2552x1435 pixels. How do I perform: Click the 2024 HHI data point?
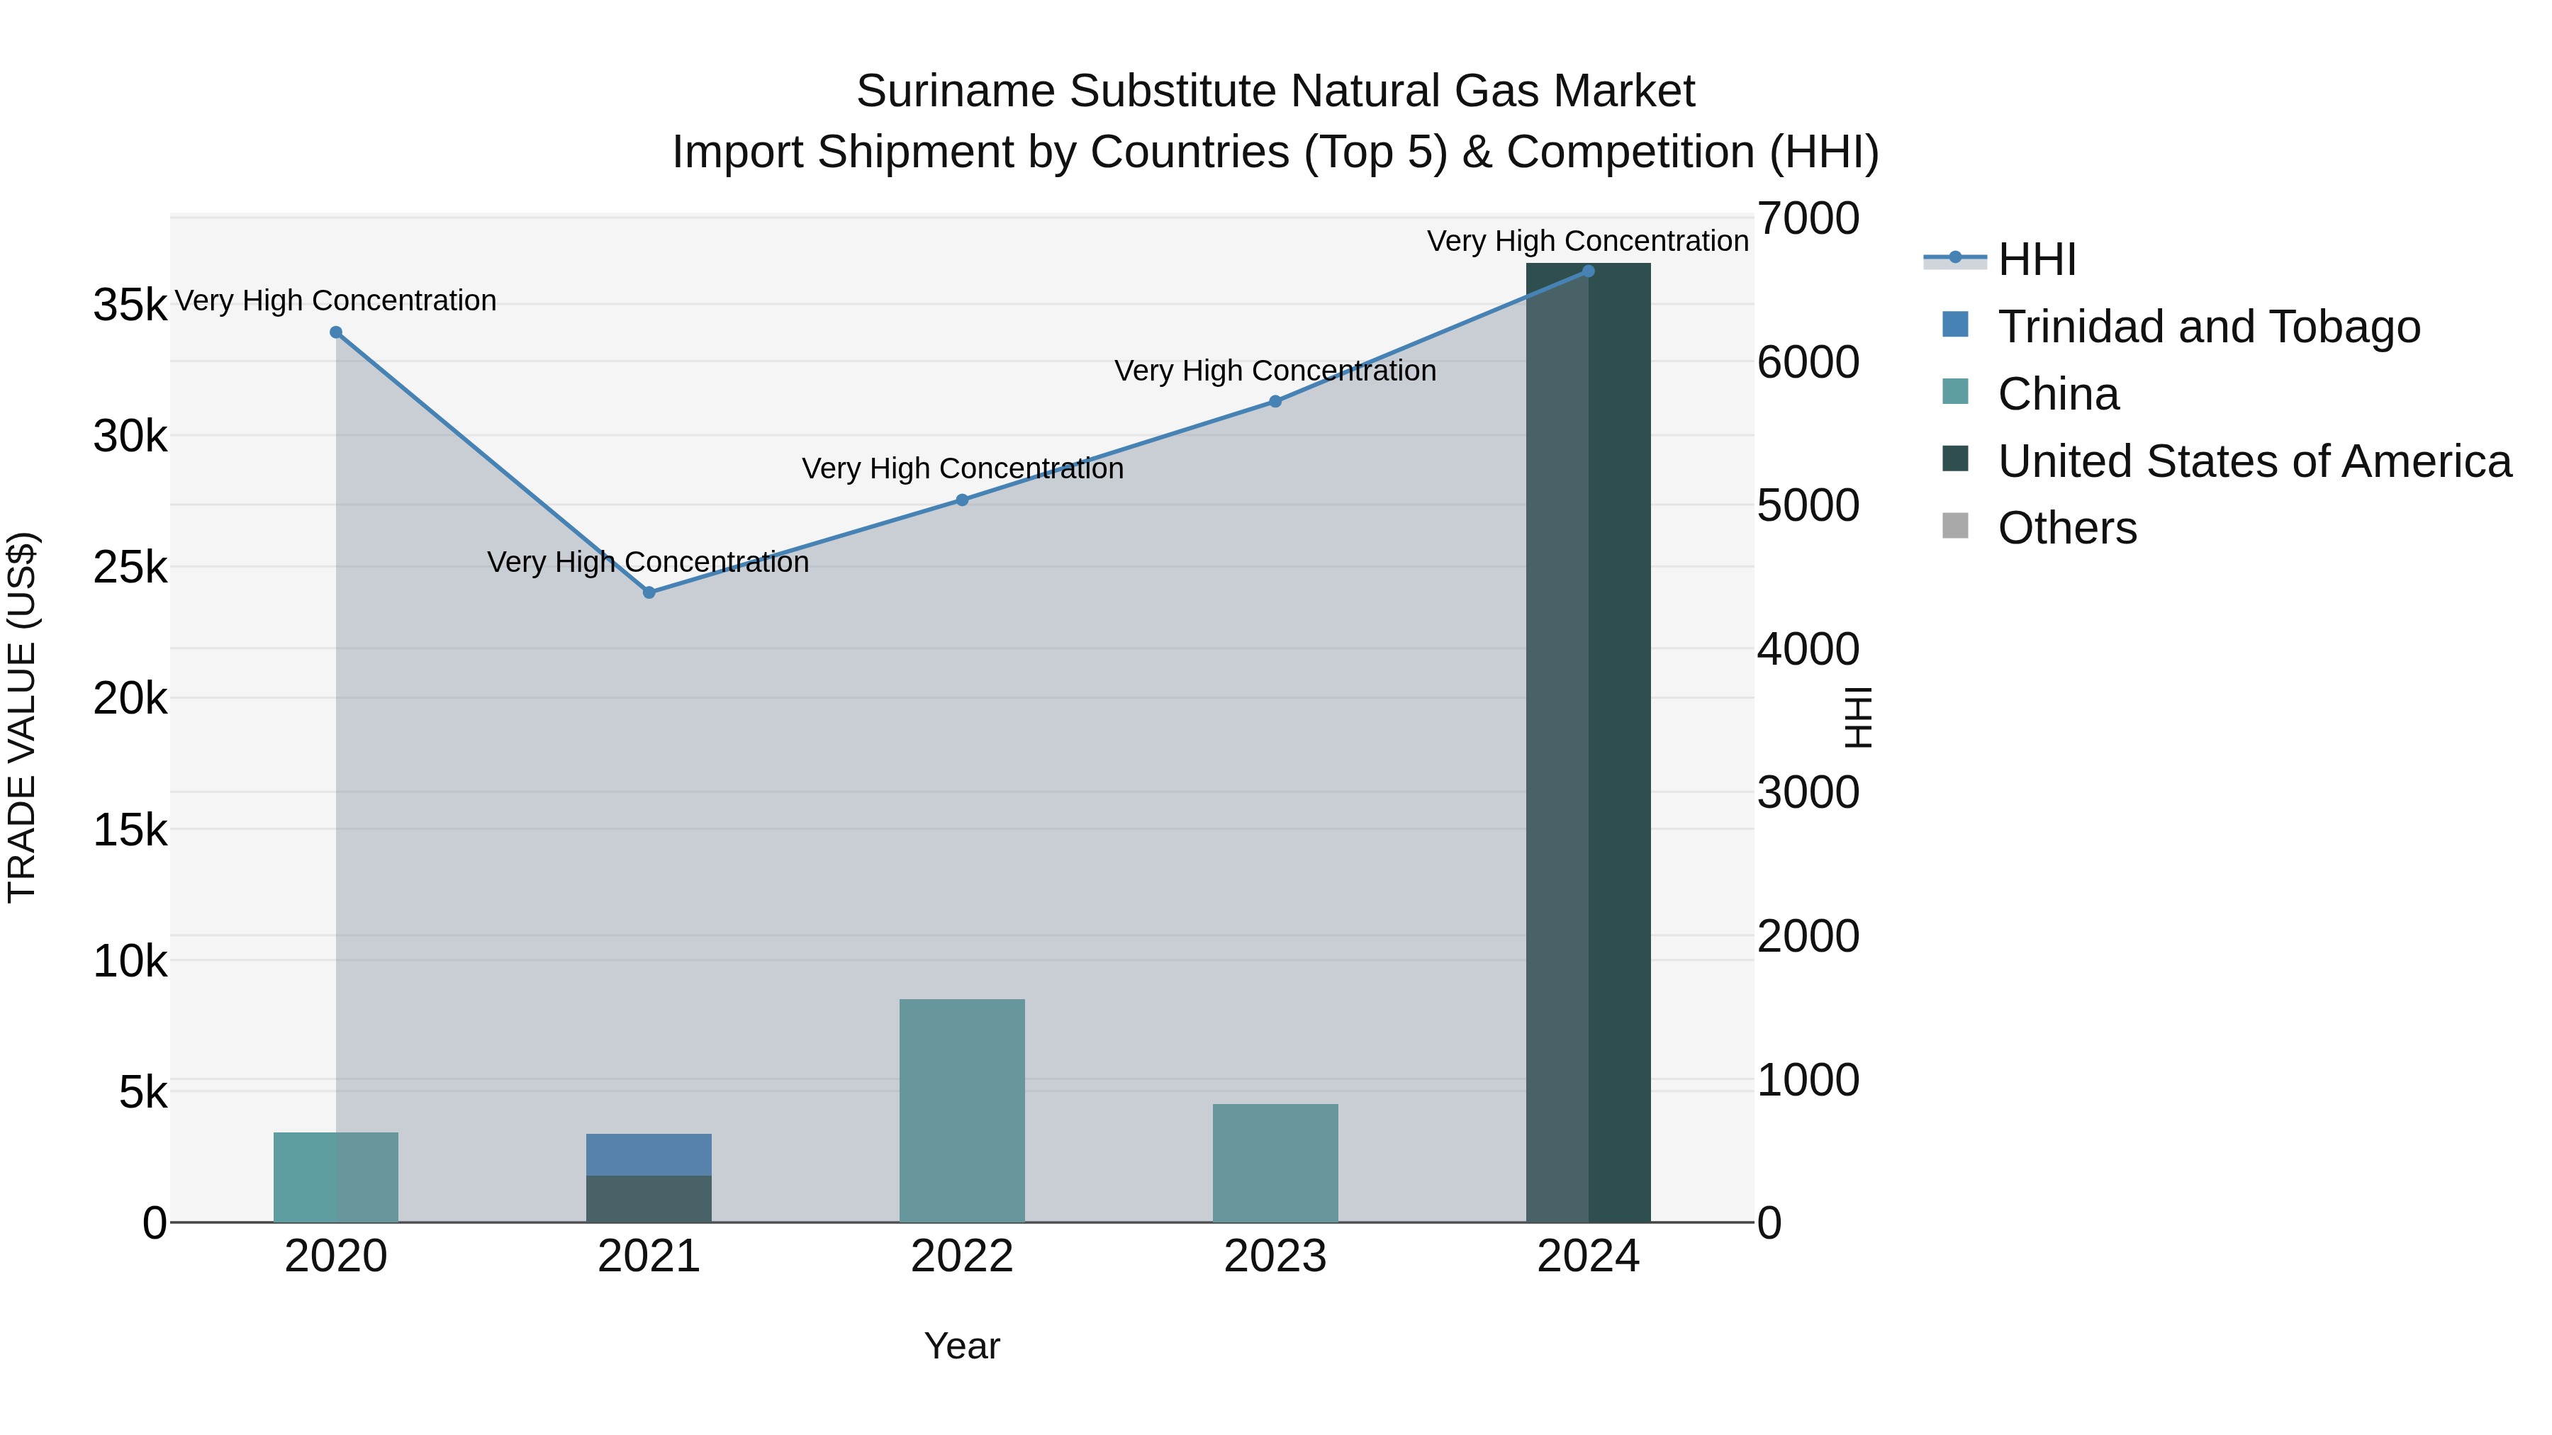click(1588, 271)
